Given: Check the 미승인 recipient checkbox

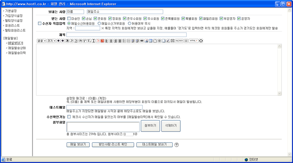Looking at the screenshot, I should 69,18.
